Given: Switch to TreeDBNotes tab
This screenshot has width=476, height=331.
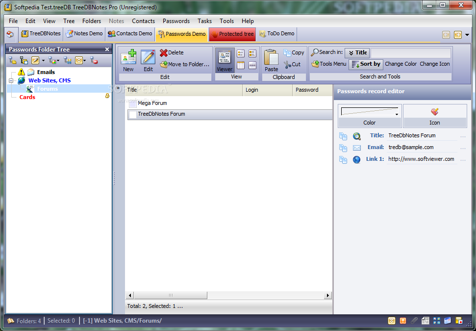Looking at the screenshot, I should click(x=41, y=34).
